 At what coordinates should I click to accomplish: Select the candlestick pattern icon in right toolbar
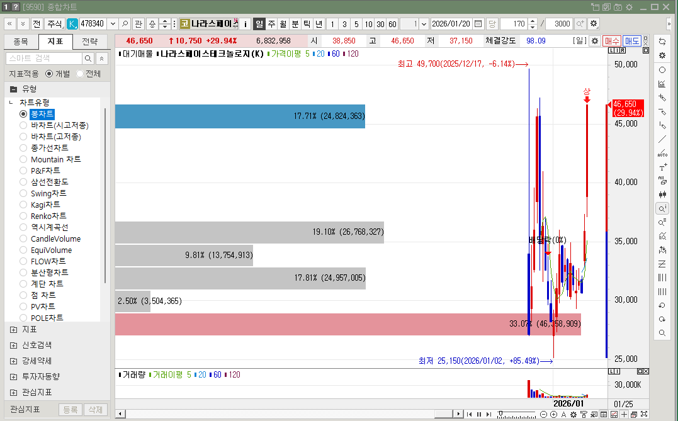[x=662, y=194]
